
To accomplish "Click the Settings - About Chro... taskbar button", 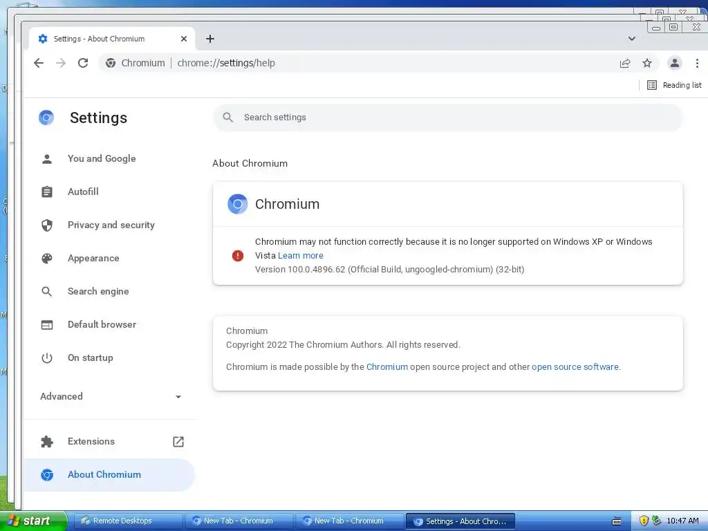I will [460, 521].
